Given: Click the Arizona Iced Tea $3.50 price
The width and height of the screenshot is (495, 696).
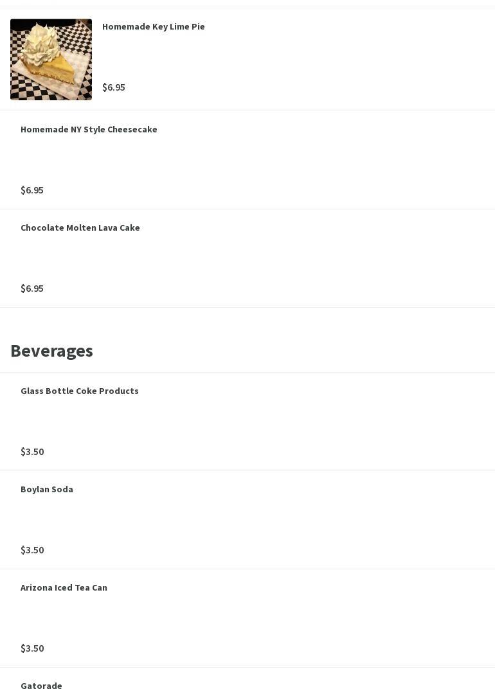Looking at the screenshot, I should (x=32, y=648).
